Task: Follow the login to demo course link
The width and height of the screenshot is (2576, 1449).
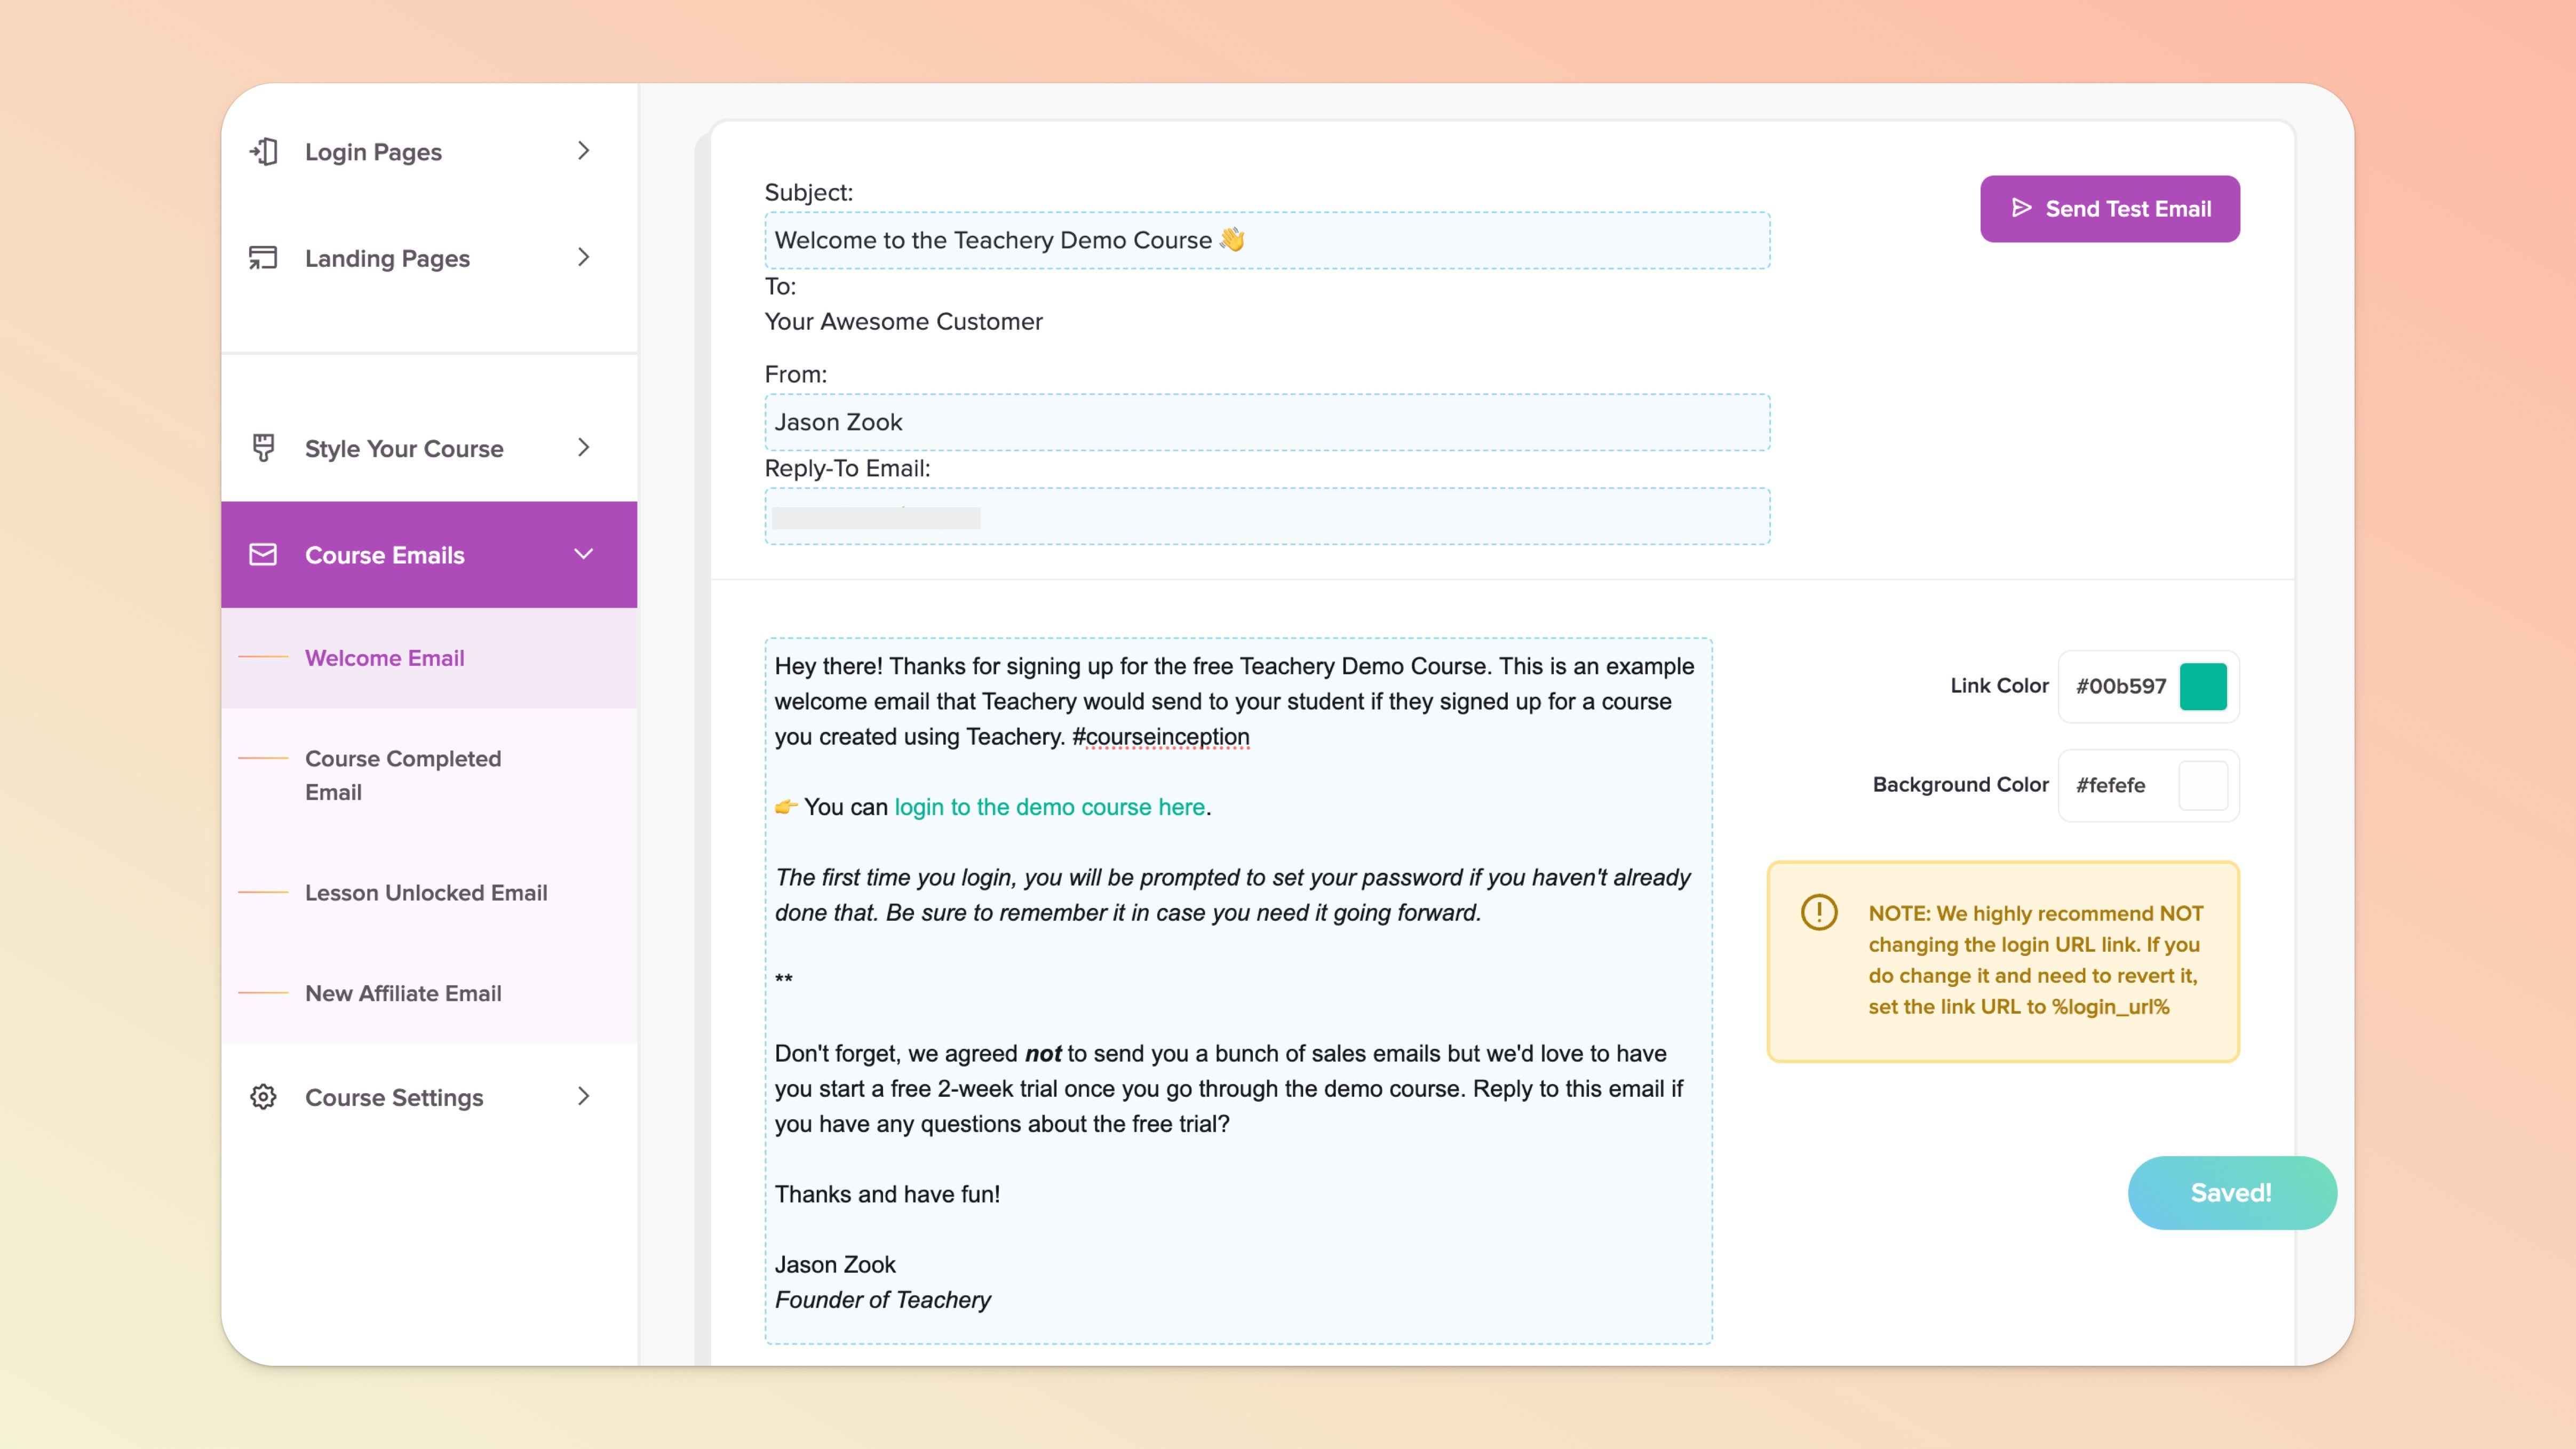Action: [x=1049, y=807]
